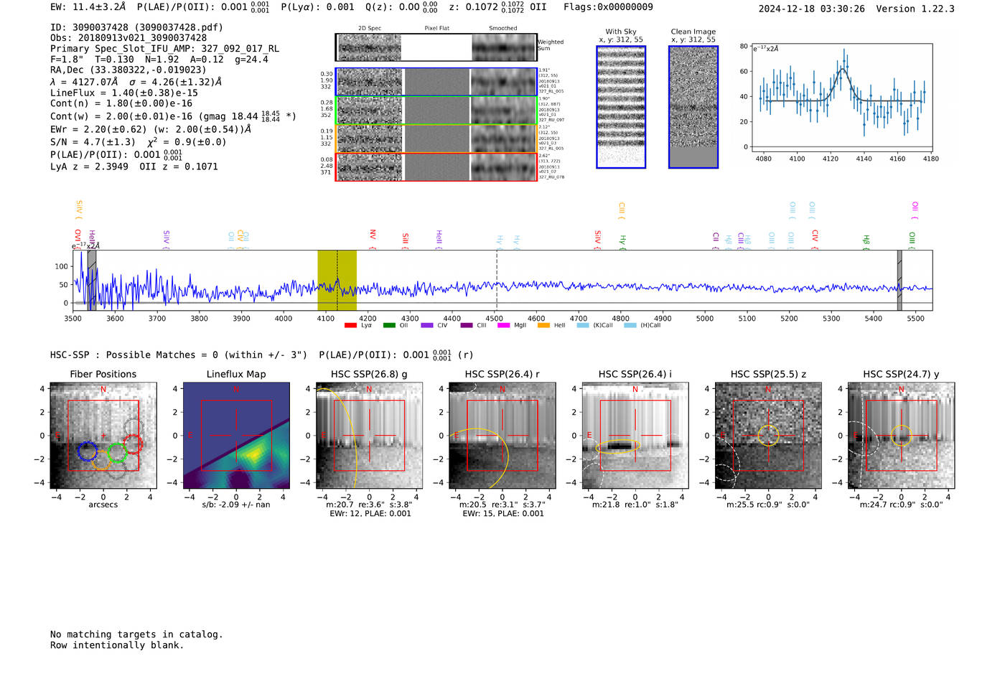Viewport: 1005px width, 684px height.
Task: Open the HSC SSP(25.5) z image
Action: point(768,436)
